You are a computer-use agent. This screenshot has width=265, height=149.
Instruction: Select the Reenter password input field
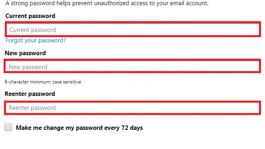tap(132, 108)
